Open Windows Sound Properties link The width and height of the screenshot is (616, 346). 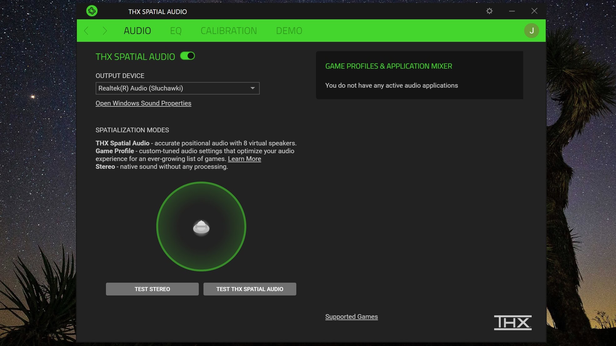click(143, 103)
